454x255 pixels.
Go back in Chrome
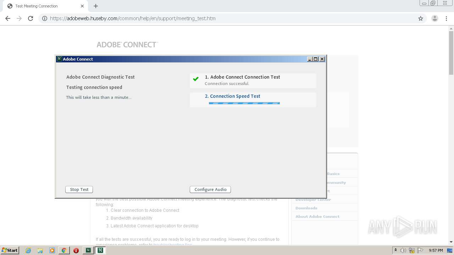pyautogui.click(x=8, y=18)
